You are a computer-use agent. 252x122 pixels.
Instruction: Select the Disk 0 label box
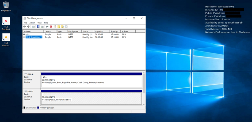(32, 80)
